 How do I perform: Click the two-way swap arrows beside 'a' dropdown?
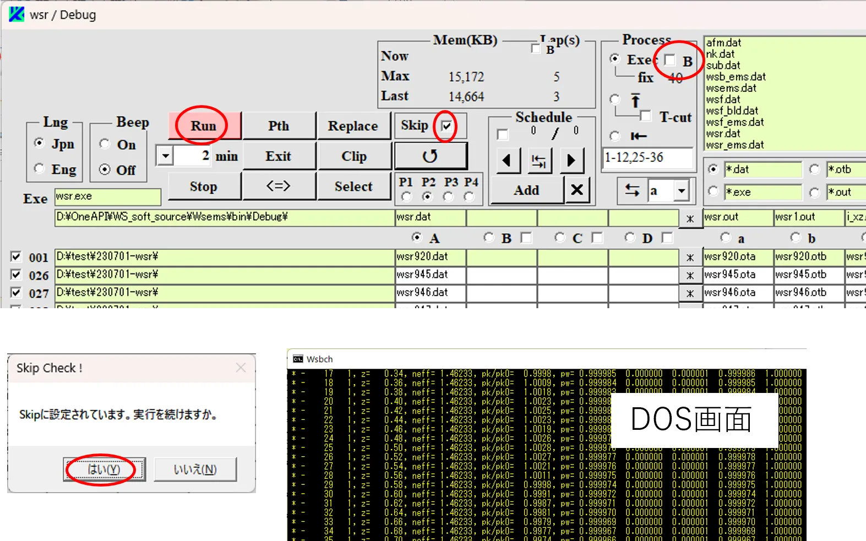point(632,190)
